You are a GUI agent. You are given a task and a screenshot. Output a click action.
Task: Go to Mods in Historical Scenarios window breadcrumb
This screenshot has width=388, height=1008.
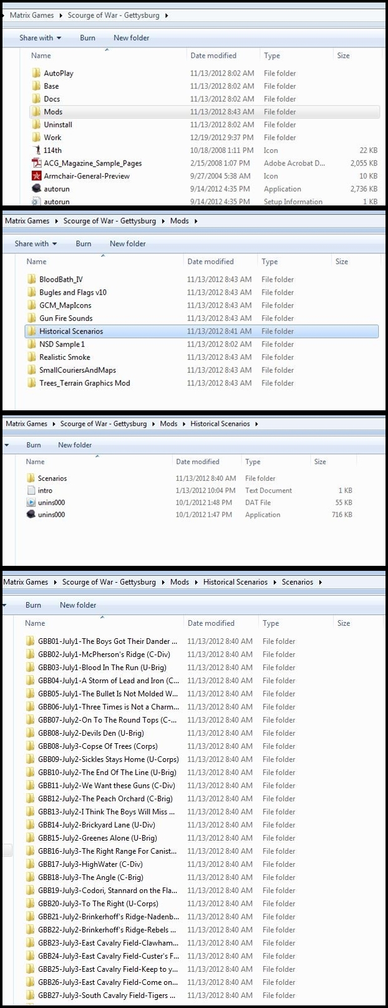168,423
